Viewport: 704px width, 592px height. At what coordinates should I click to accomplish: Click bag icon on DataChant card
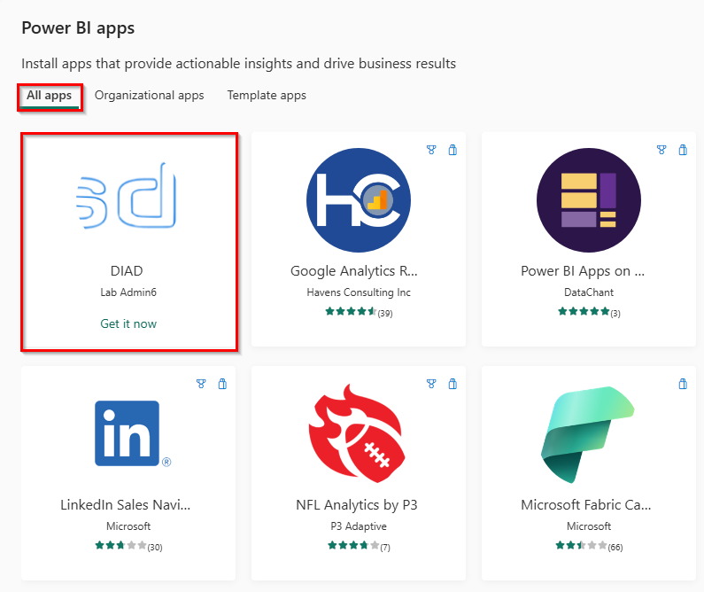coord(683,150)
